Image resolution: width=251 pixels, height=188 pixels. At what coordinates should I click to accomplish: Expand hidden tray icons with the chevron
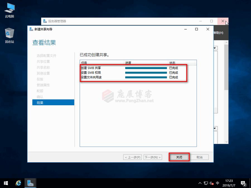(200, 183)
